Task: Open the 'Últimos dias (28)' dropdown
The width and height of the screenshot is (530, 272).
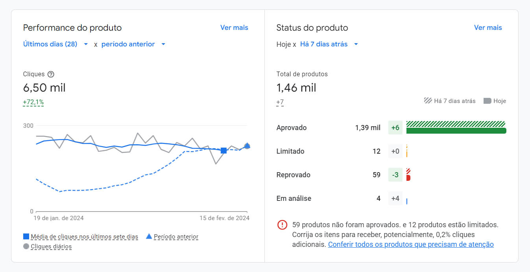Action: tap(55, 44)
